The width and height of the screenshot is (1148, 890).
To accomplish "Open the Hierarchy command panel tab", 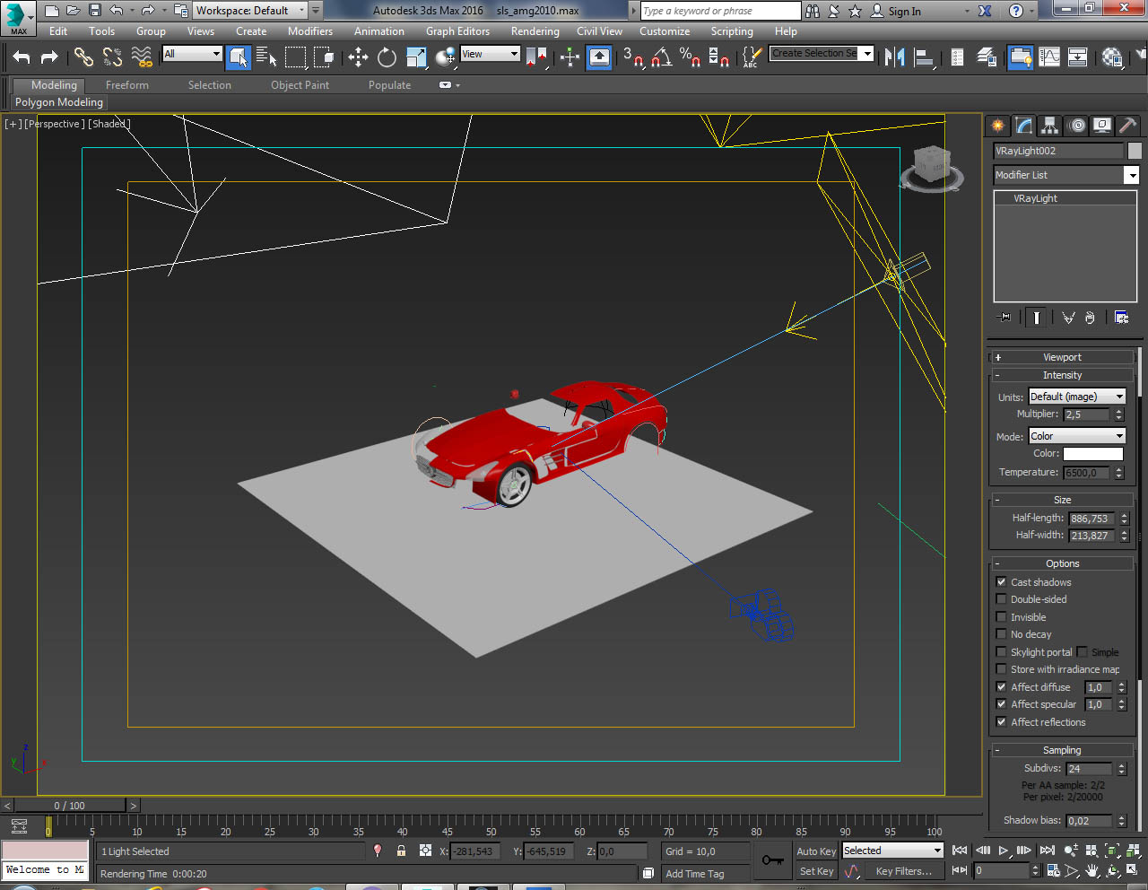I will 1049,126.
